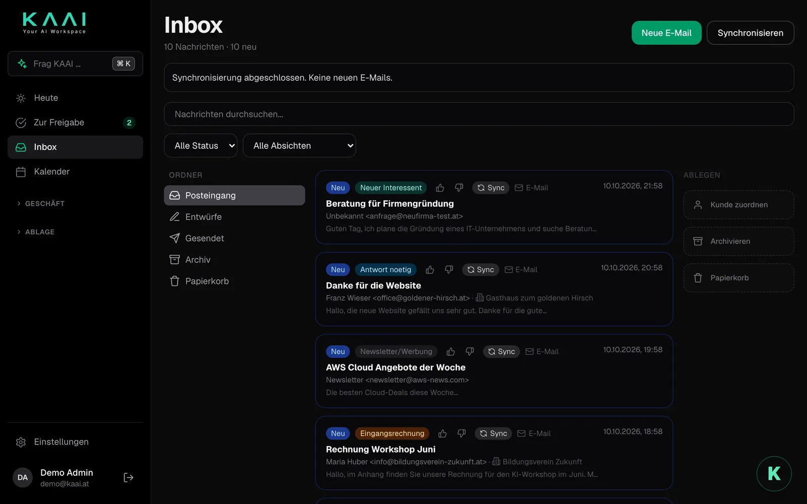This screenshot has width=807, height=504.
Task: Click the Zur Freigabe count badge
Action: [x=129, y=122]
